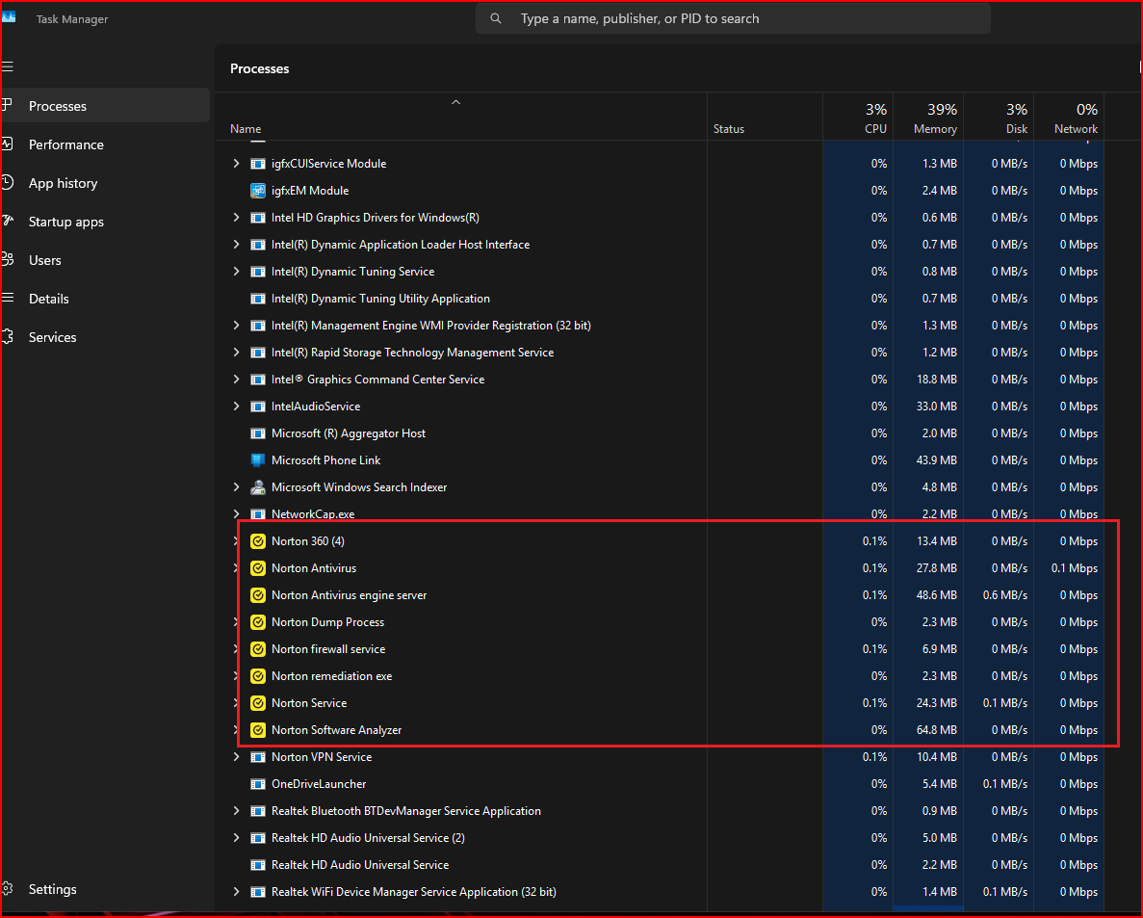The height and width of the screenshot is (918, 1143).
Task: Expand Intel HD Graphics Drivers for Windows(R)
Action: click(236, 218)
